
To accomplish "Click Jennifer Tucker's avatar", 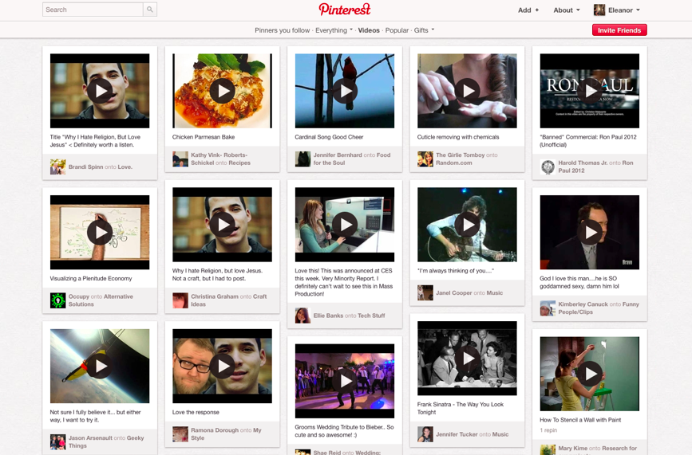I will (425, 434).
